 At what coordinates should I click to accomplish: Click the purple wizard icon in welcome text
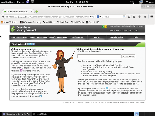pos(21,70)
